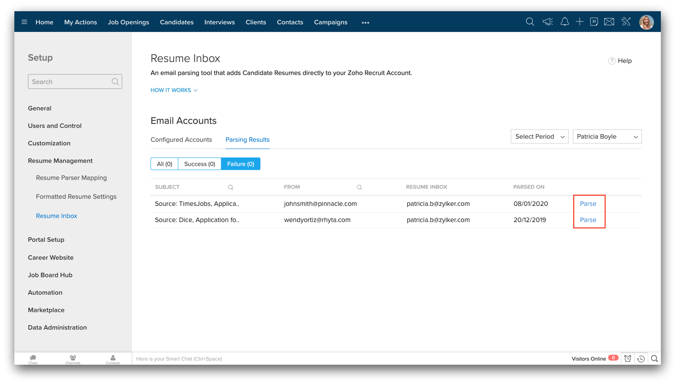Viewport: 677px width, 384px height.
Task: Open Job Openings module
Action: 128,22
